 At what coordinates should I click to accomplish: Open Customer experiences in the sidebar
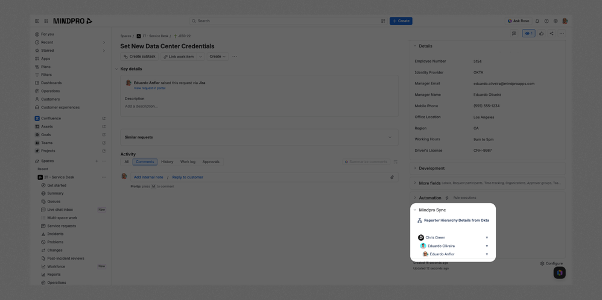pos(60,107)
